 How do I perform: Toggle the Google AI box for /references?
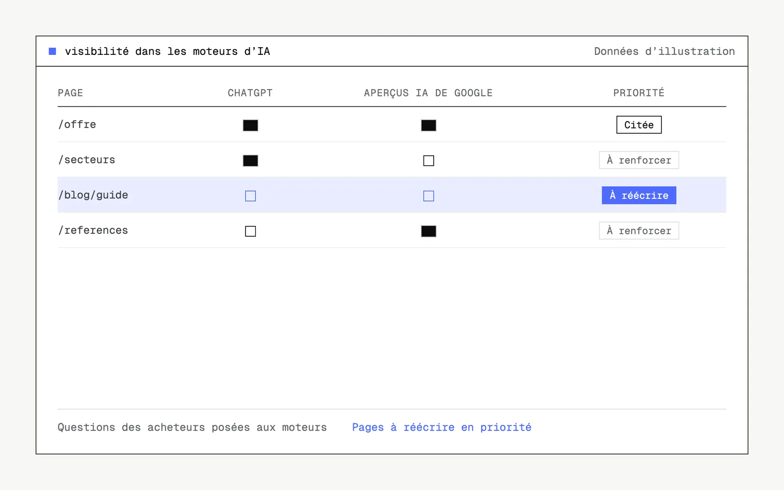click(x=429, y=231)
